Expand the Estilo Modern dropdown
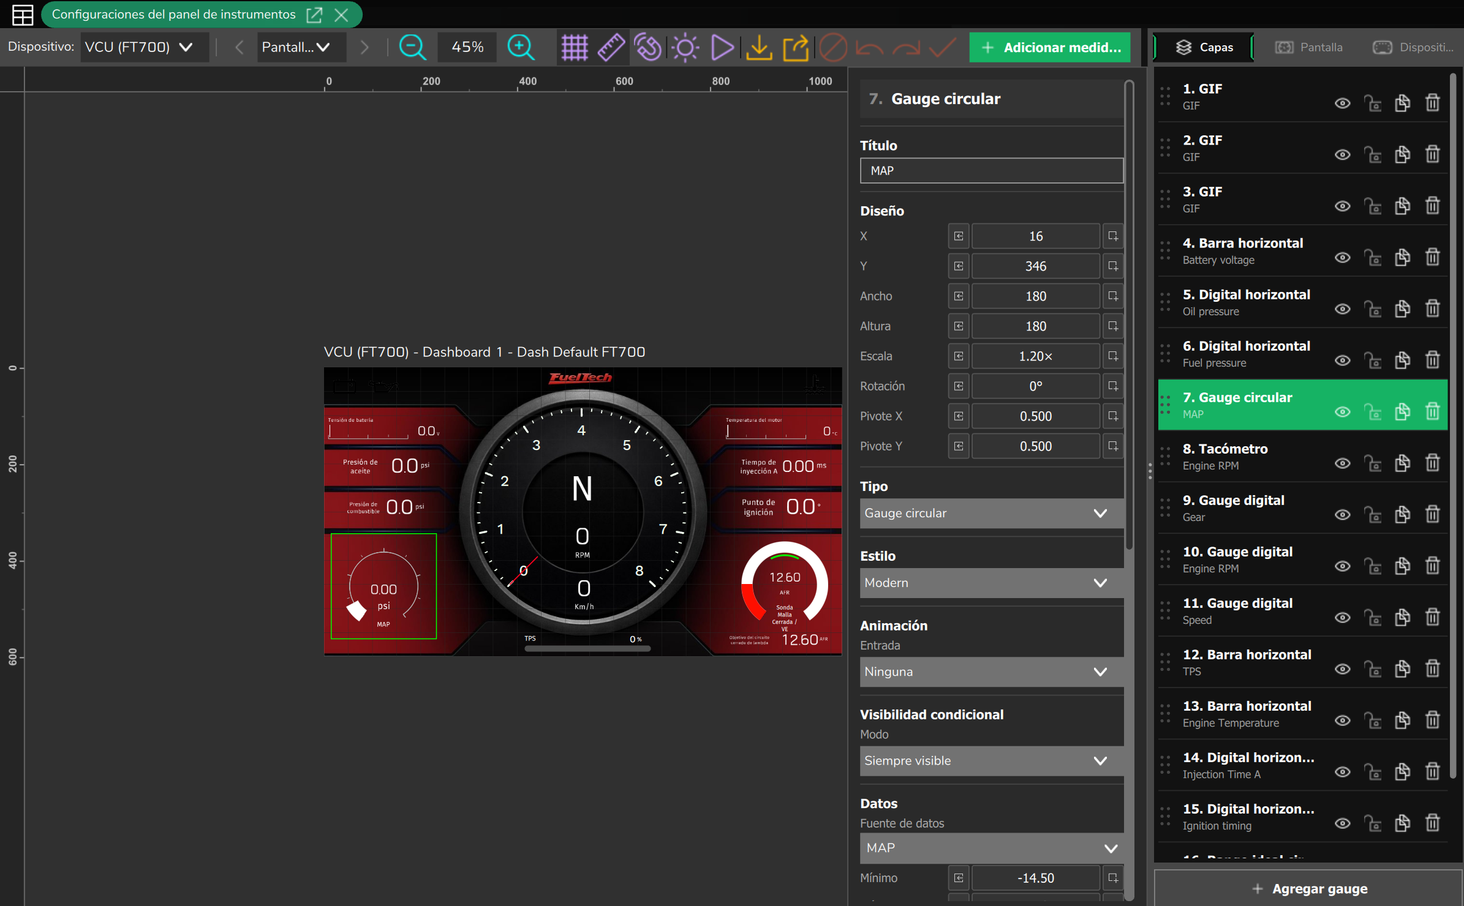 pos(991,583)
